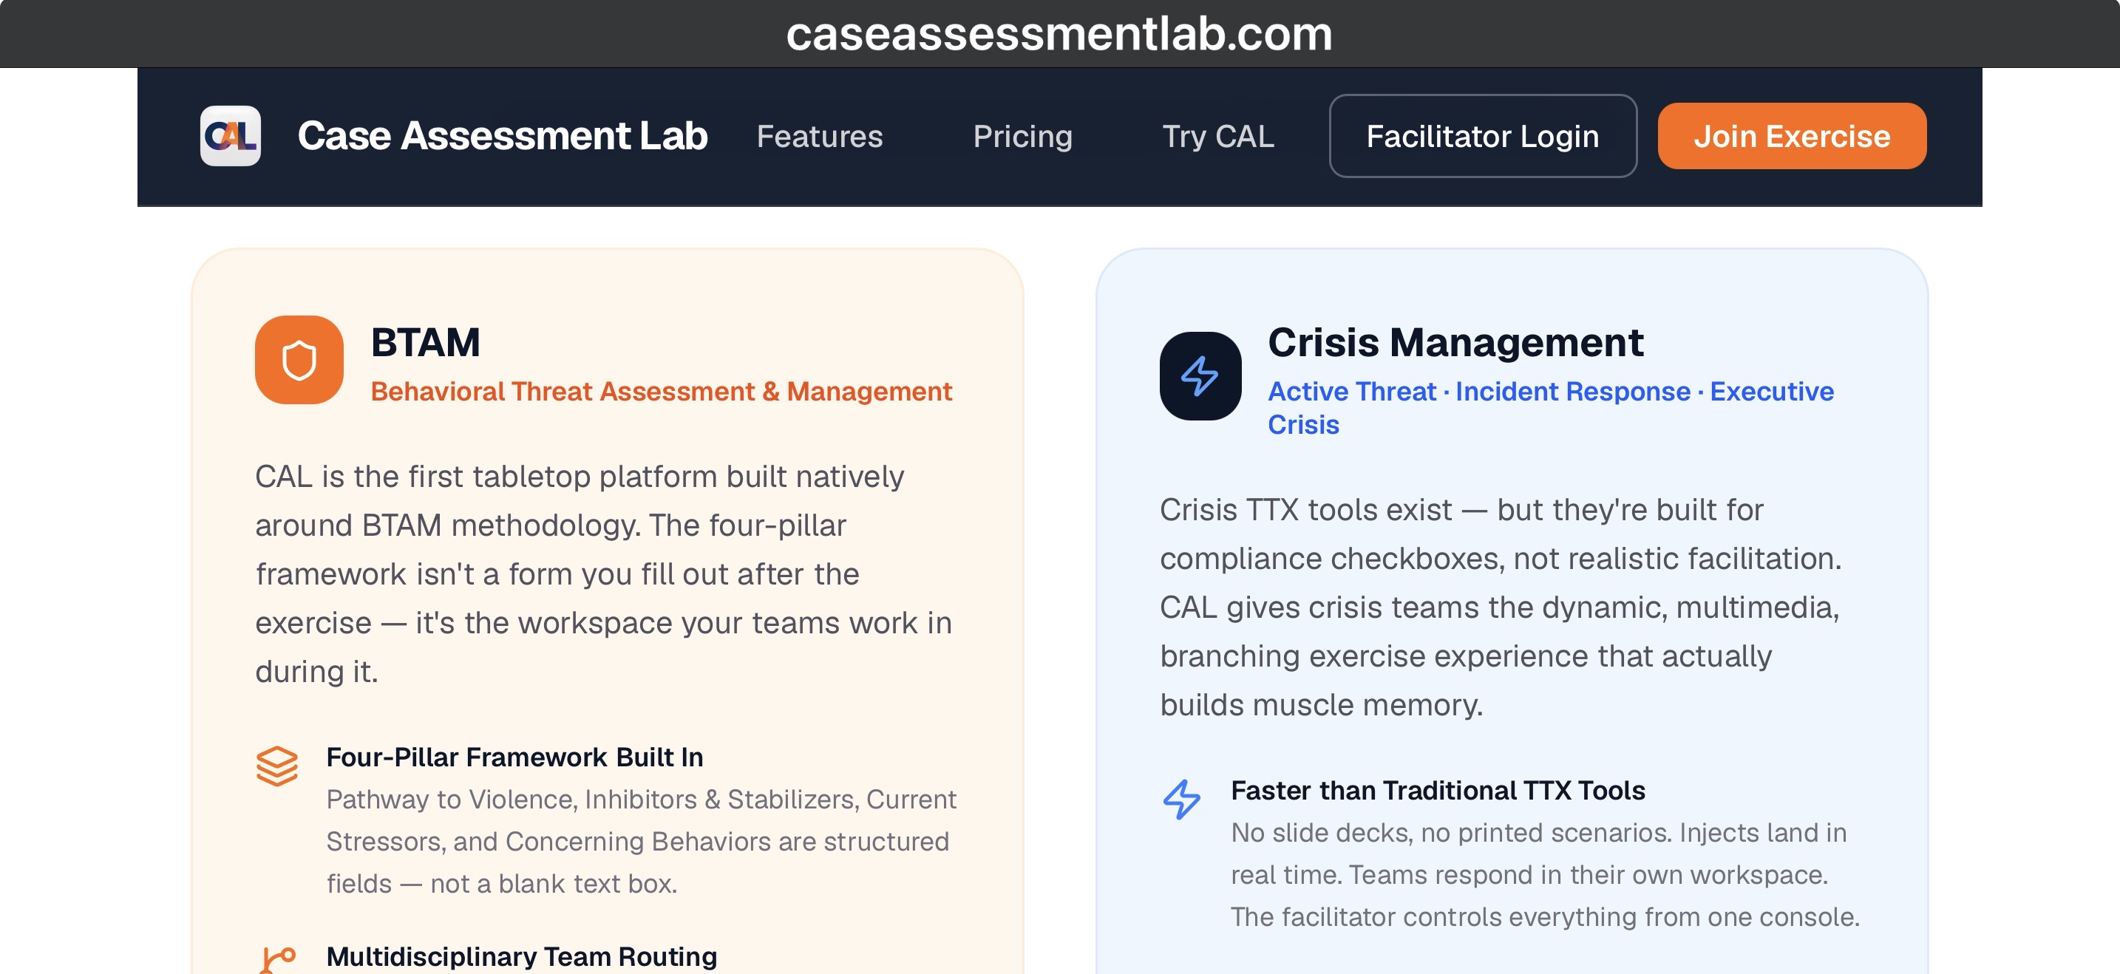Click the Crisis Management heading
This screenshot has width=2120, height=974.
tap(1455, 341)
